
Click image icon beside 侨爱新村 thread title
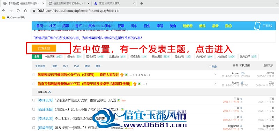[x=119, y=100]
